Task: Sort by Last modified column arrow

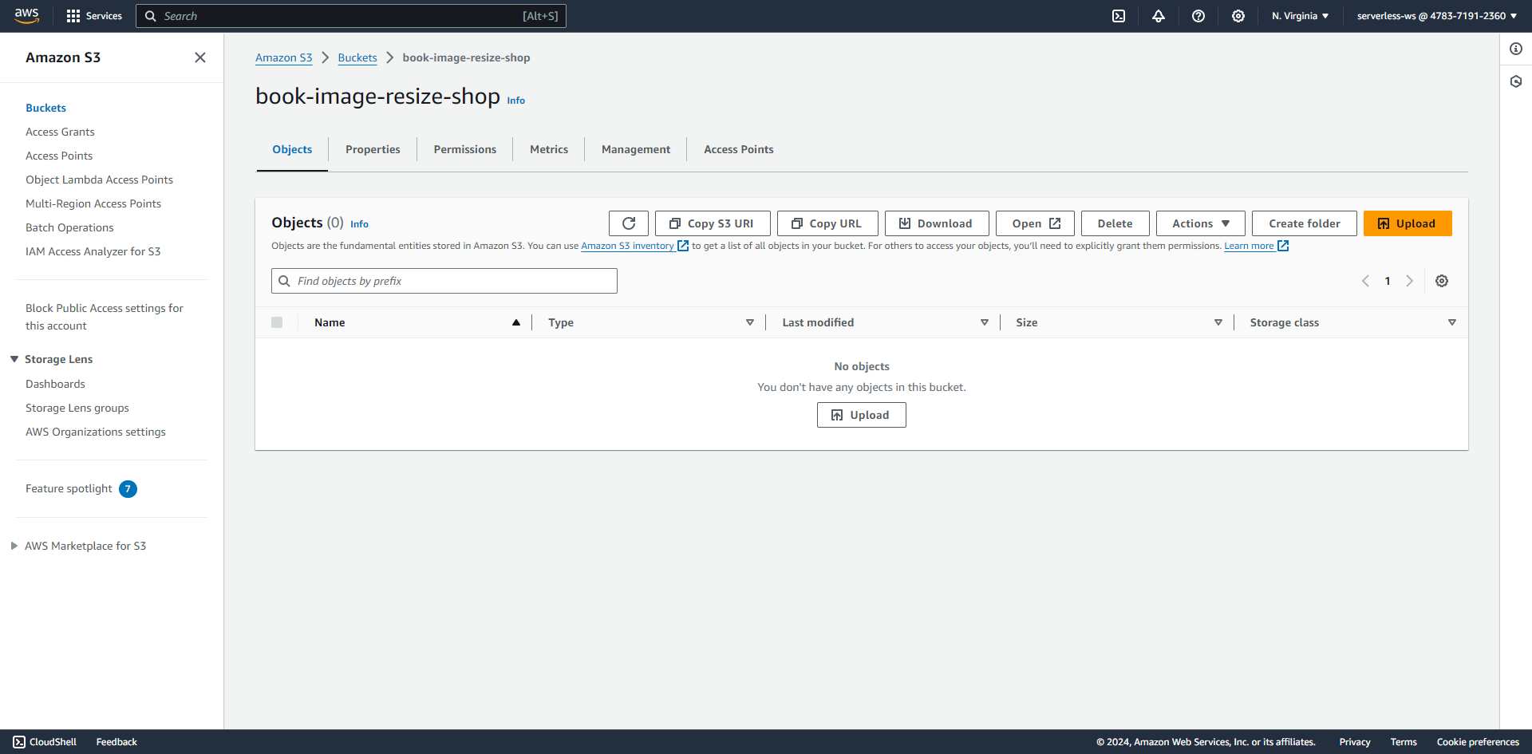Action: pos(985,322)
